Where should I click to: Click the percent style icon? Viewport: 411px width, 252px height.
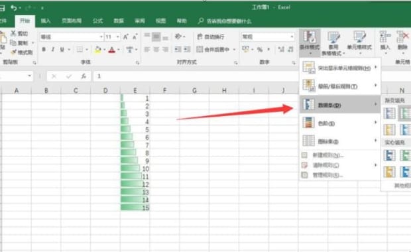(259, 49)
